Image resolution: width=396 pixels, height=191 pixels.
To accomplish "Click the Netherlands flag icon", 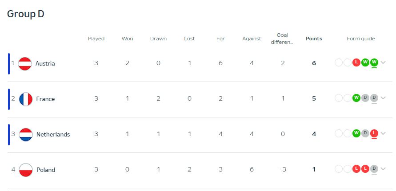I will point(26,135).
